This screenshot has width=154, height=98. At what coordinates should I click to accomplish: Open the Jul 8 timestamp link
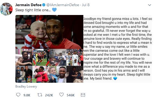coord(86,5)
